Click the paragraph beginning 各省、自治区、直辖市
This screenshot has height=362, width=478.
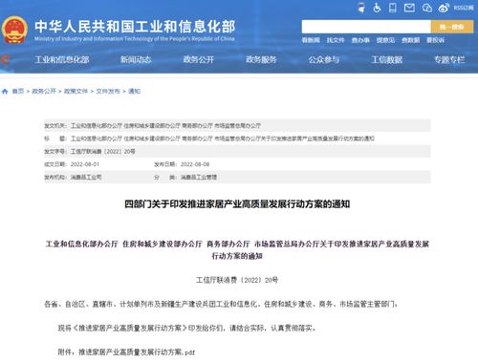(221, 304)
